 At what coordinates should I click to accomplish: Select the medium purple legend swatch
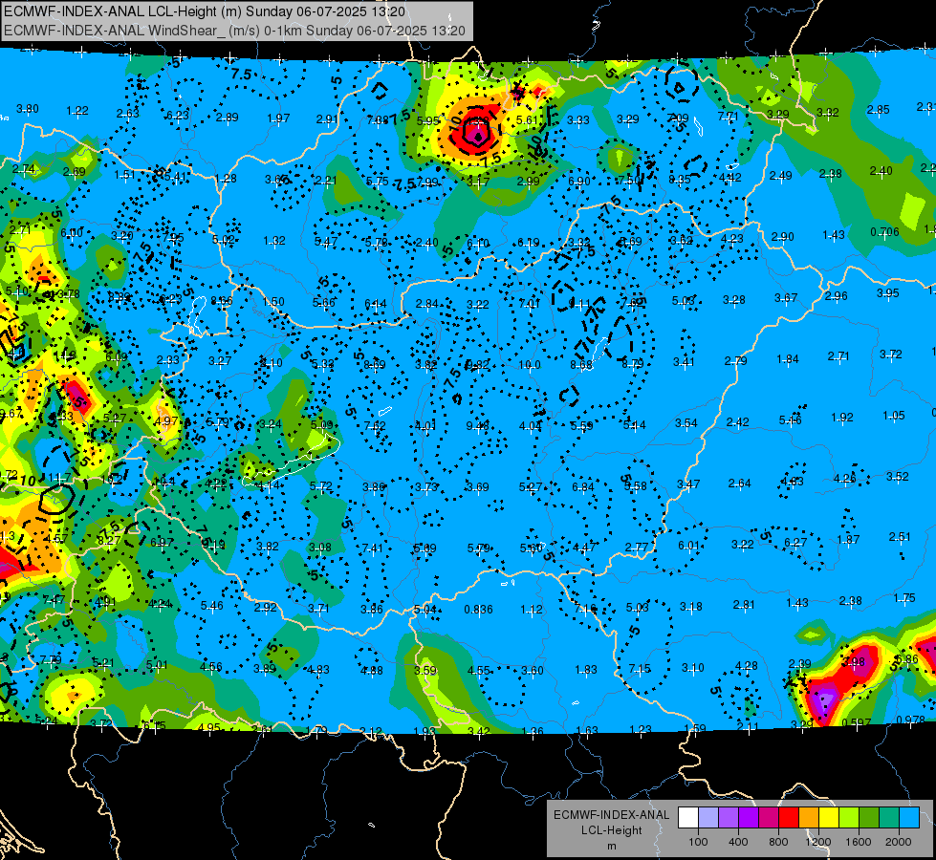(x=729, y=818)
